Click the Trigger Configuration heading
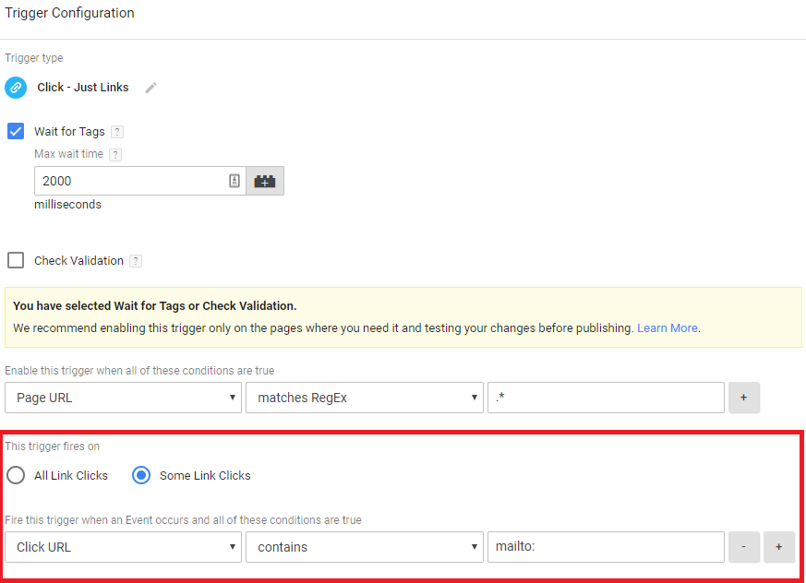Viewport: 806px width, 583px height. click(x=69, y=13)
